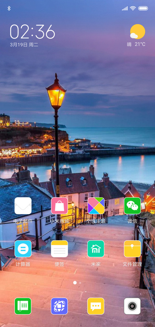Launch the camera app in dock
Screen dimensions: 155x327
click(132, 306)
